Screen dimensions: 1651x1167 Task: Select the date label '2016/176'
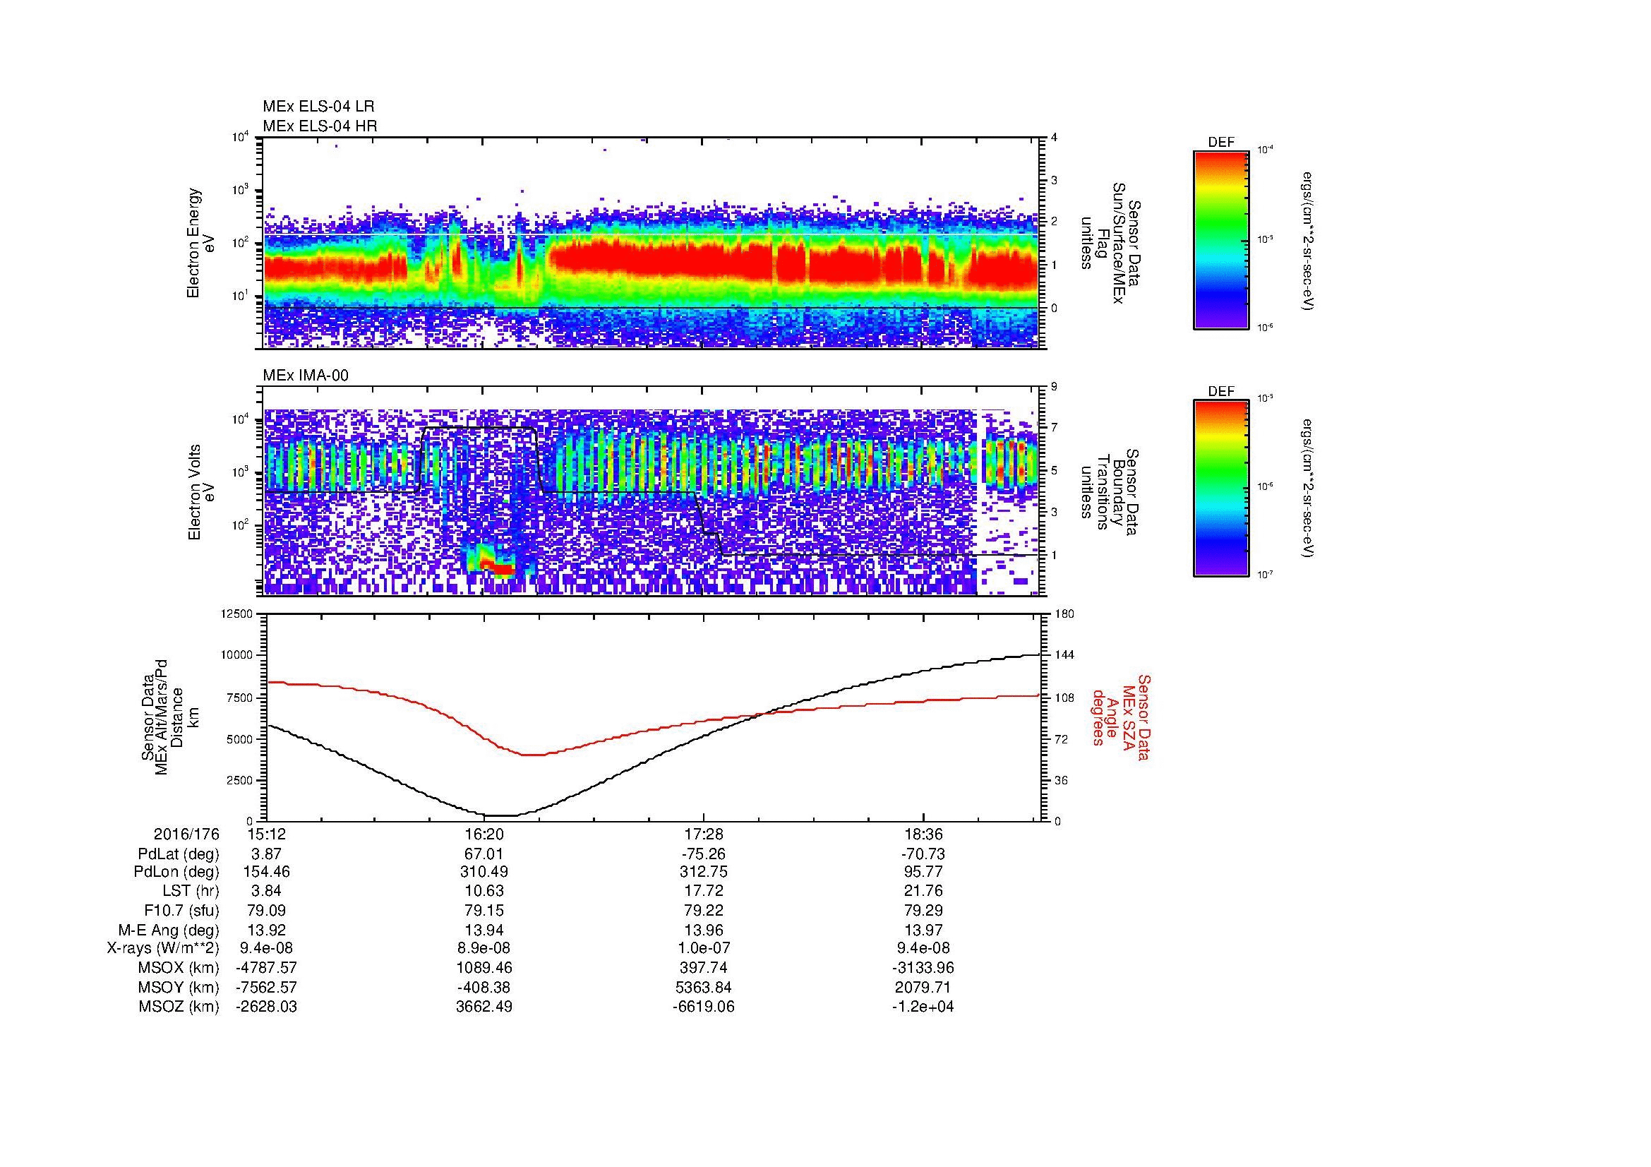point(186,834)
